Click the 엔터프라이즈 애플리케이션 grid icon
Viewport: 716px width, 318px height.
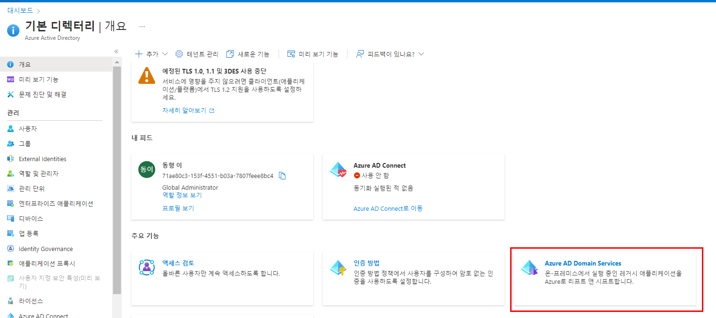click(x=11, y=203)
